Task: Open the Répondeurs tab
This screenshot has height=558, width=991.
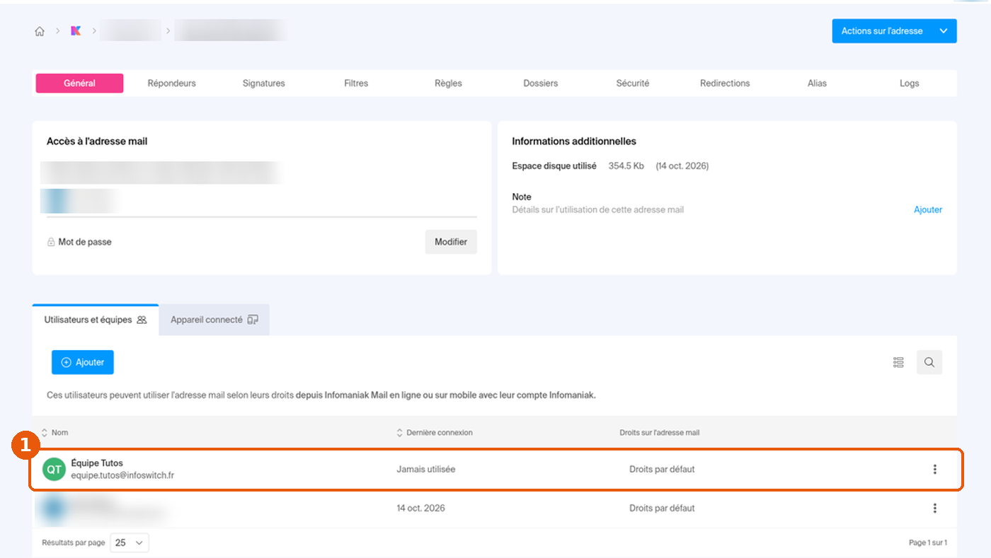Action: [171, 83]
